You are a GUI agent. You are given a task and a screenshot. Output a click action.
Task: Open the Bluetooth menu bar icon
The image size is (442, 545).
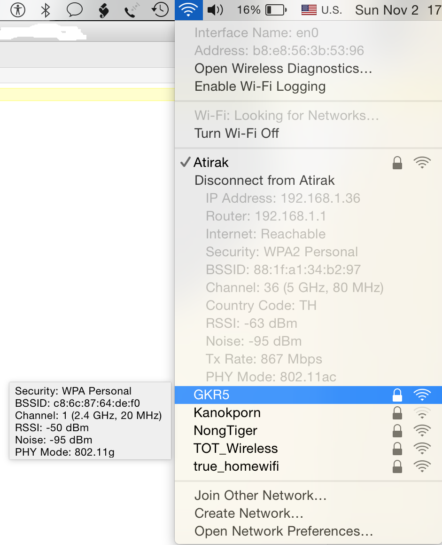(x=46, y=10)
